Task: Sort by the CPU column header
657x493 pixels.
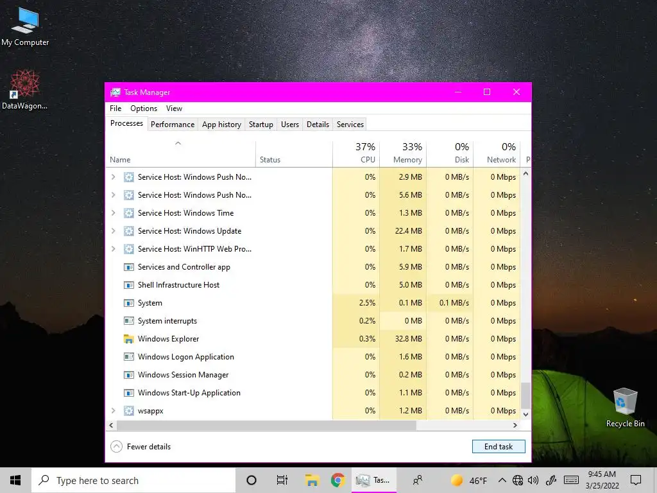Action: click(x=356, y=154)
